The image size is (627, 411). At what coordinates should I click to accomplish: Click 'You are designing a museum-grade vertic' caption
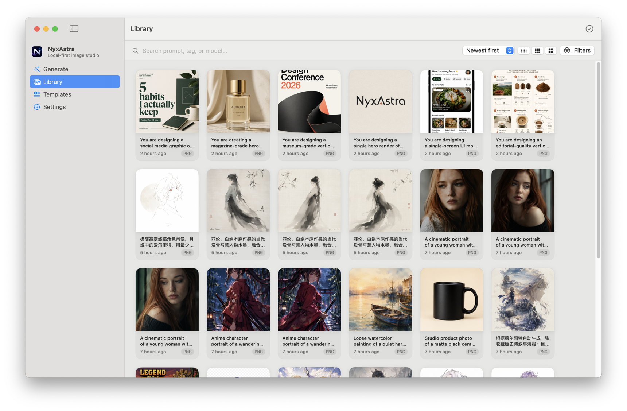click(309, 143)
